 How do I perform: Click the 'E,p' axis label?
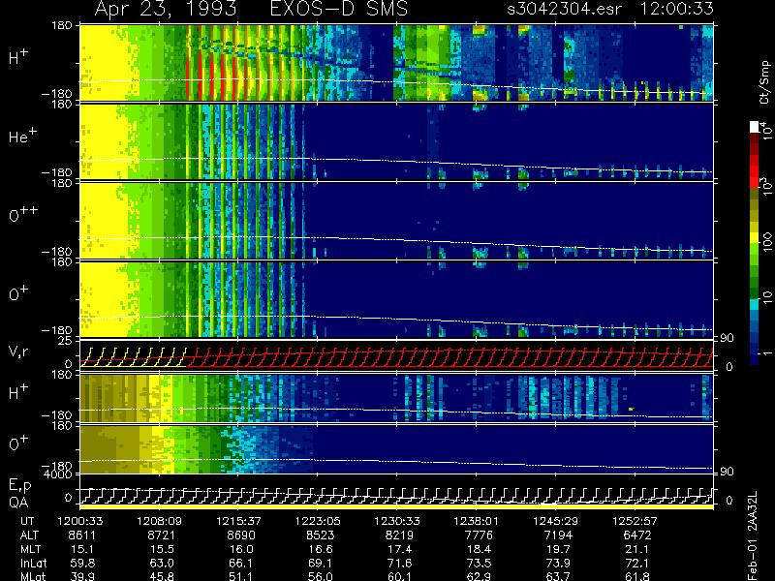19,486
